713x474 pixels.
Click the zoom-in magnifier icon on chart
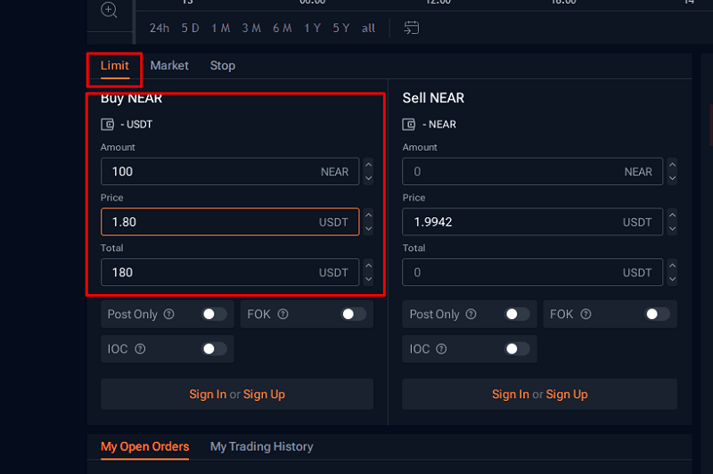click(x=109, y=10)
